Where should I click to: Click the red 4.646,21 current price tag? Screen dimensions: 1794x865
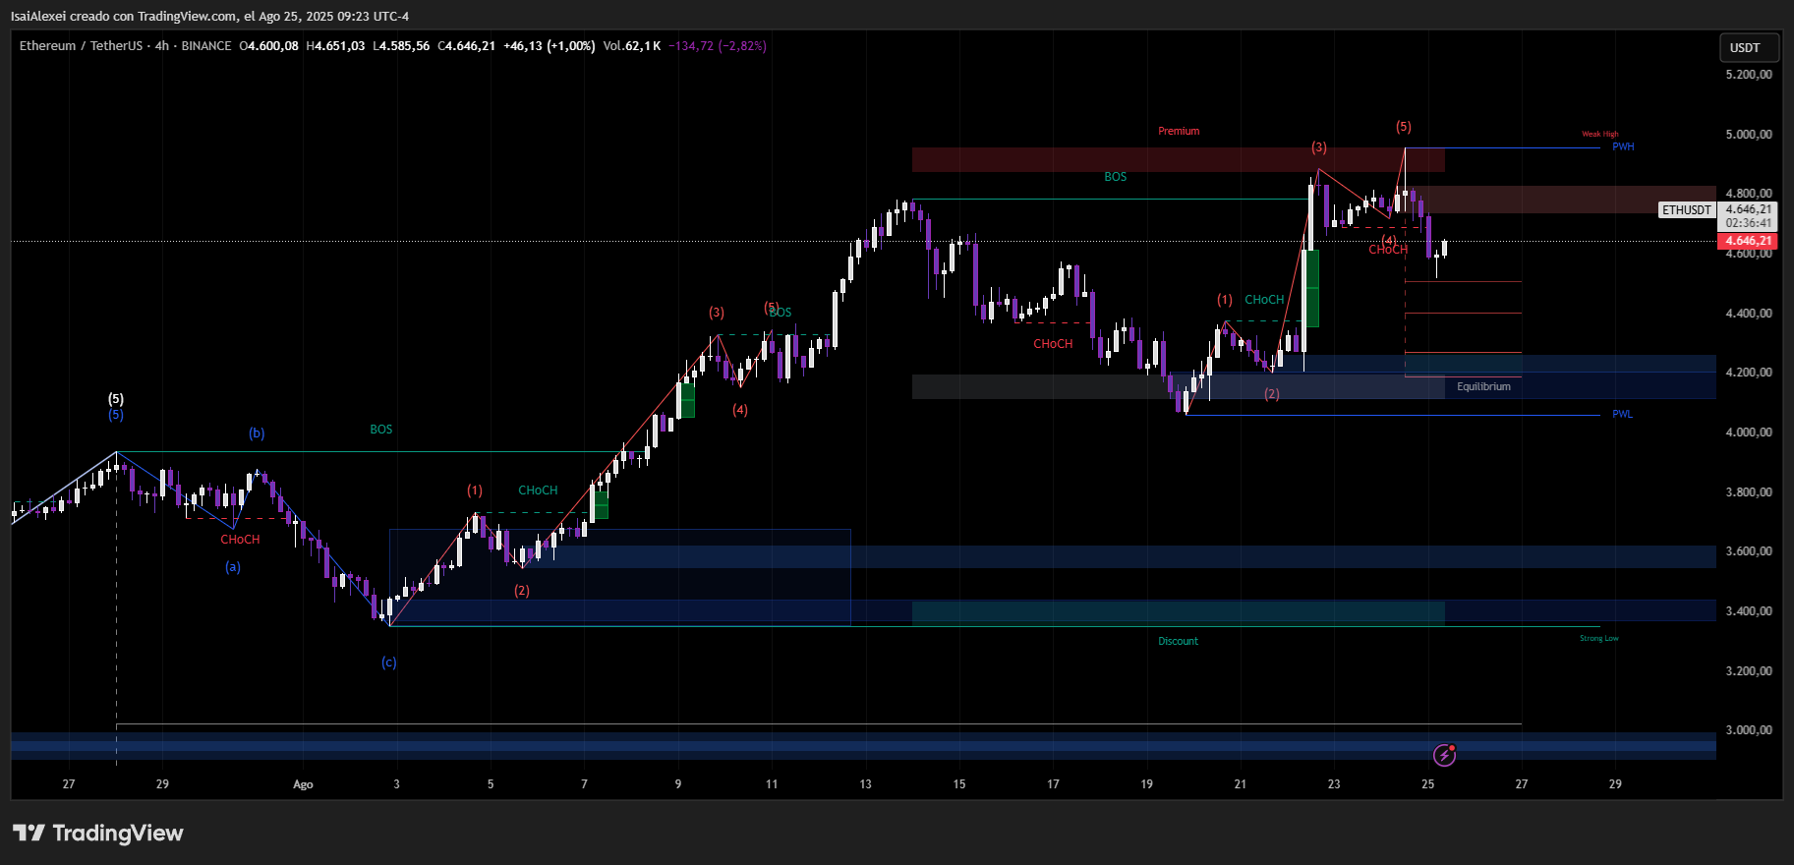(1749, 241)
